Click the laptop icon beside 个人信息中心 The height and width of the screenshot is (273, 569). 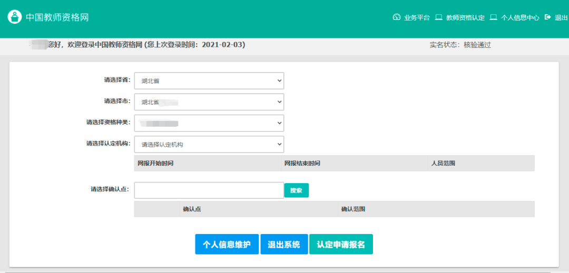click(493, 17)
